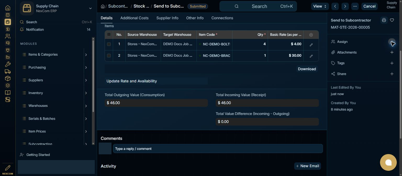402x176 pixels.
Task: Click the $ 30.00 basic rate cell
Action: click(x=286, y=56)
